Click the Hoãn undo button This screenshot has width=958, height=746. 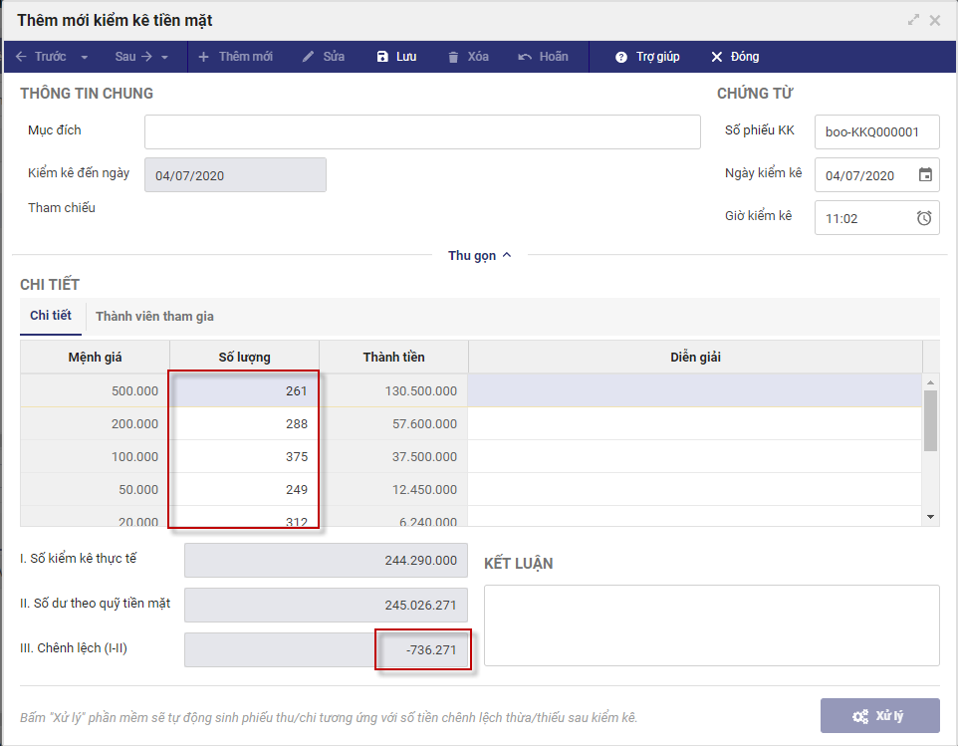click(543, 57)
